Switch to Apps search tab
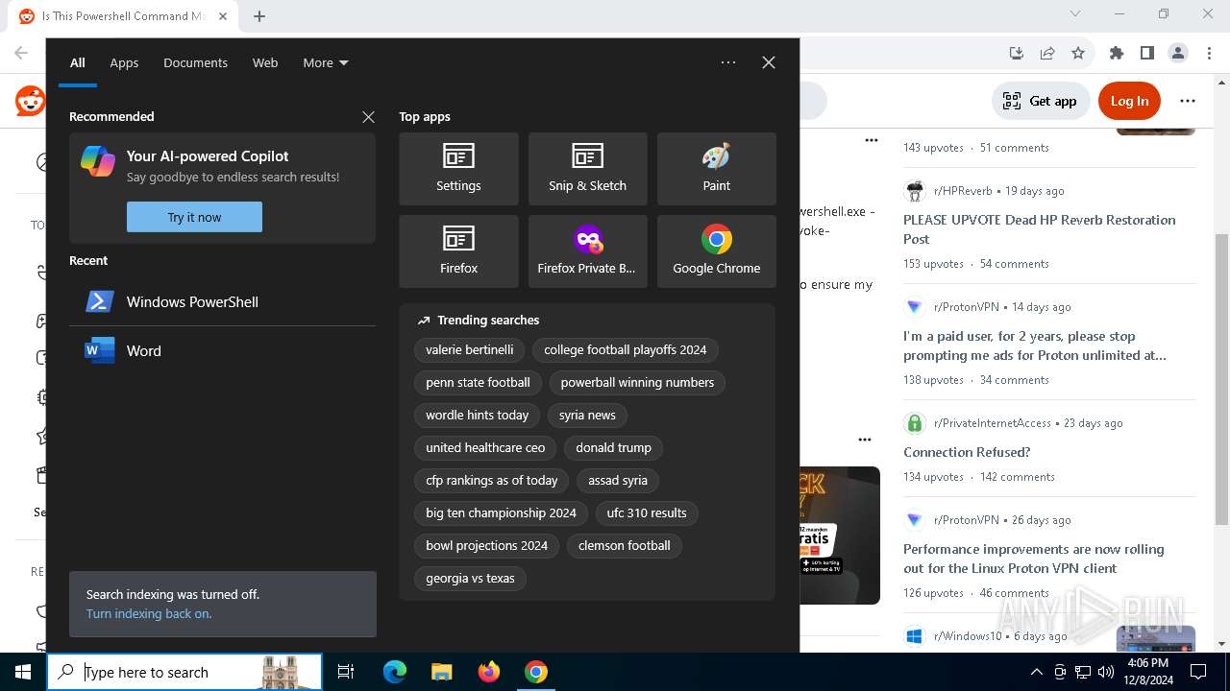 (124, 62)
